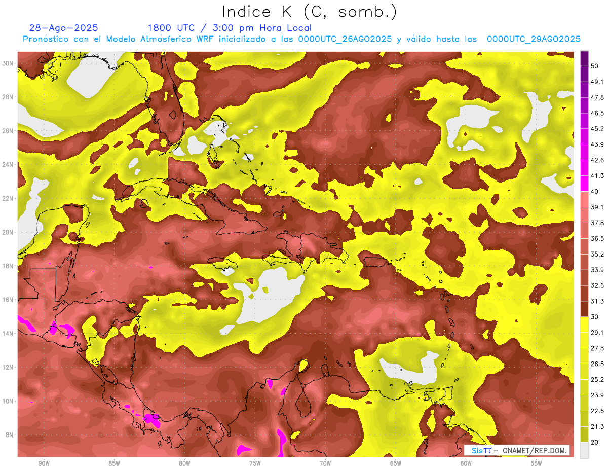This screenshot has width=608, height=470.
Task: Select the 26N latitude label
Action: pos(9,130)
